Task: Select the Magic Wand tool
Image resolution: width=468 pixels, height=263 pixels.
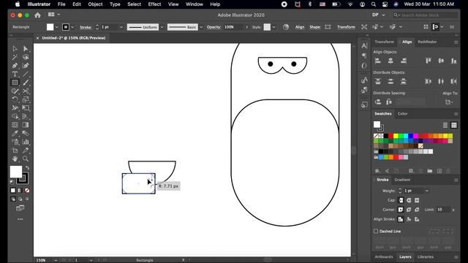Action: (15, 57)
